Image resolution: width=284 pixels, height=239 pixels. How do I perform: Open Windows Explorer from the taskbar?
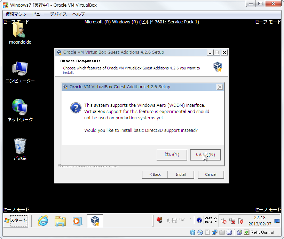point(60,221)
